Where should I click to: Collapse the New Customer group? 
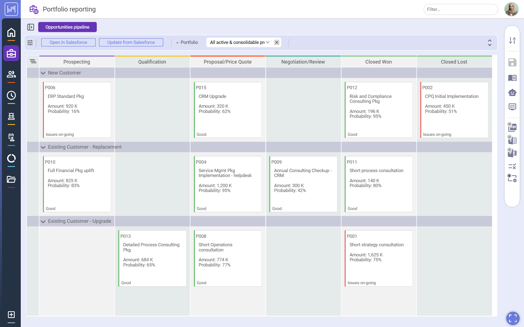tap(43, 73)
